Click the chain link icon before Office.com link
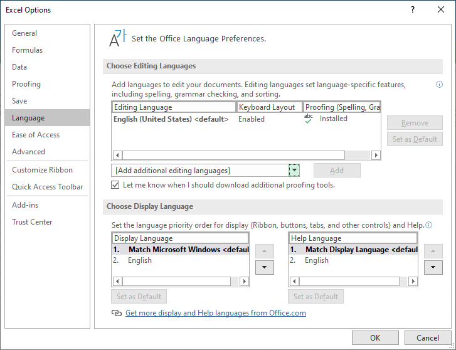This screenshot has height=350, width=456. 116,313
